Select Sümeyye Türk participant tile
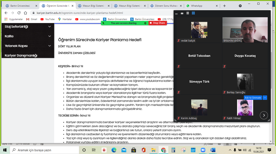The image size is (276, 154). pyautogui.click(x=199, y=81)
